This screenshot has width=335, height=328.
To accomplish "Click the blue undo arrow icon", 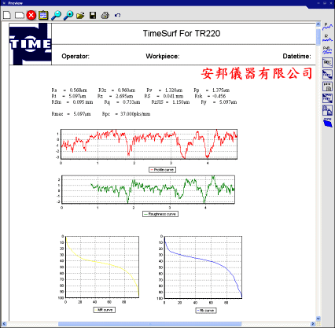I will (x=117, y=15).
